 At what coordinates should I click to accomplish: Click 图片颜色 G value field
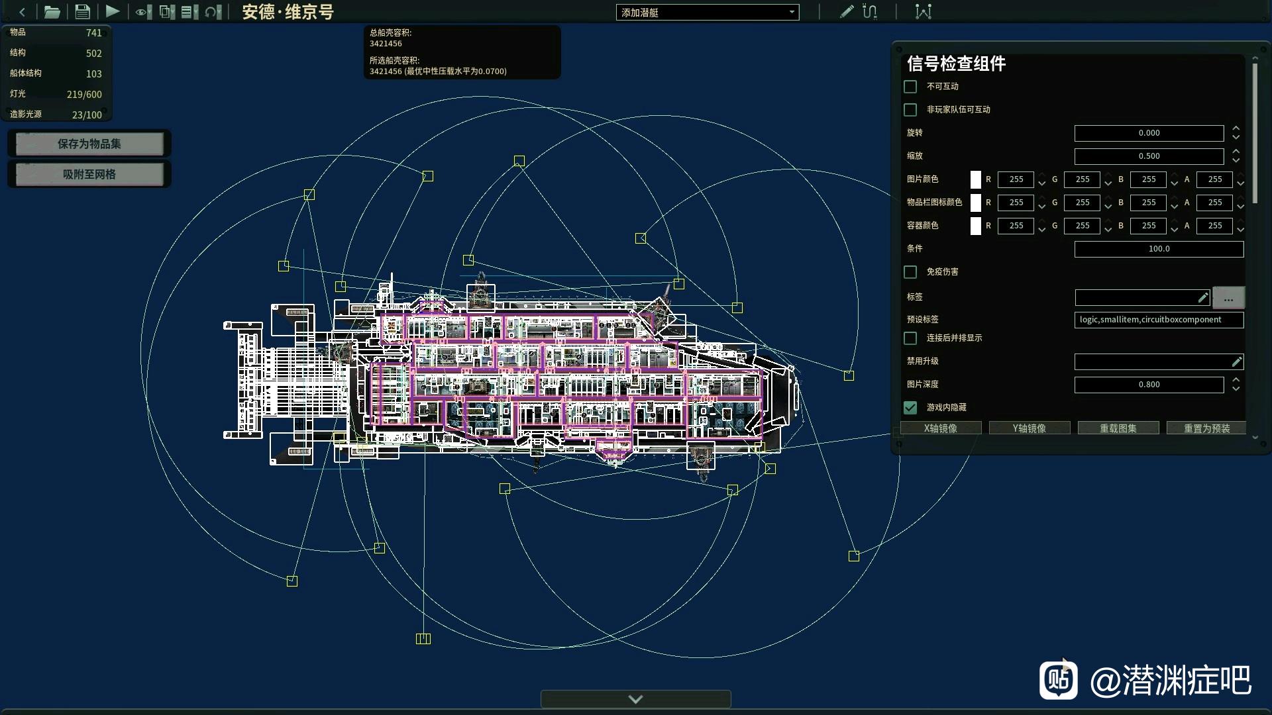pyautogui.click(x=1082, y=179)
